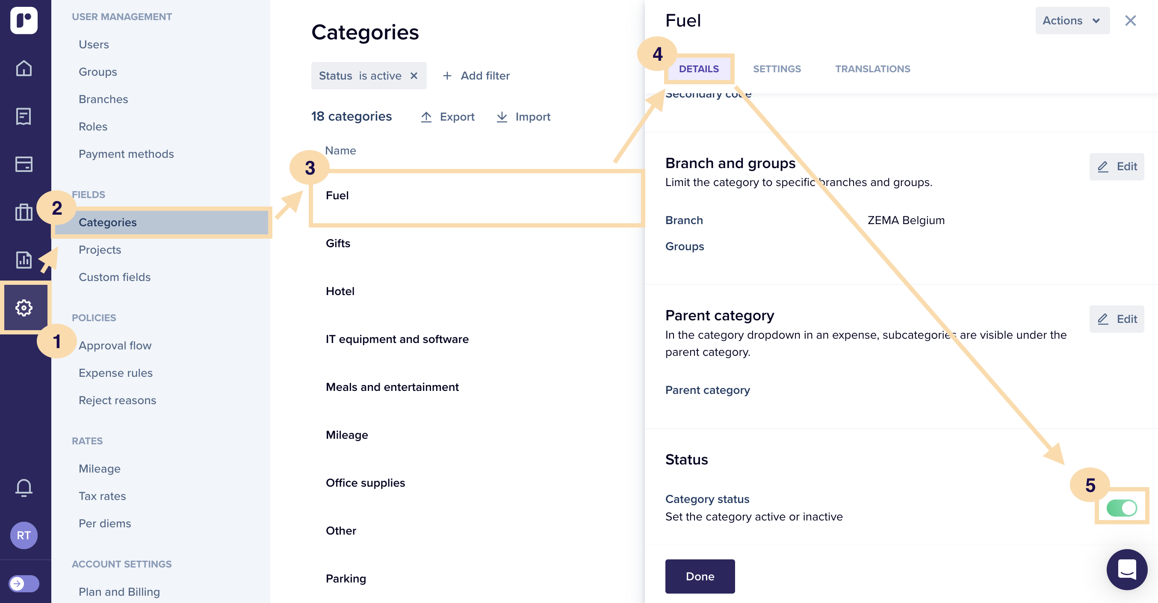Open the chat support bubble icon

coord(1126,569)
